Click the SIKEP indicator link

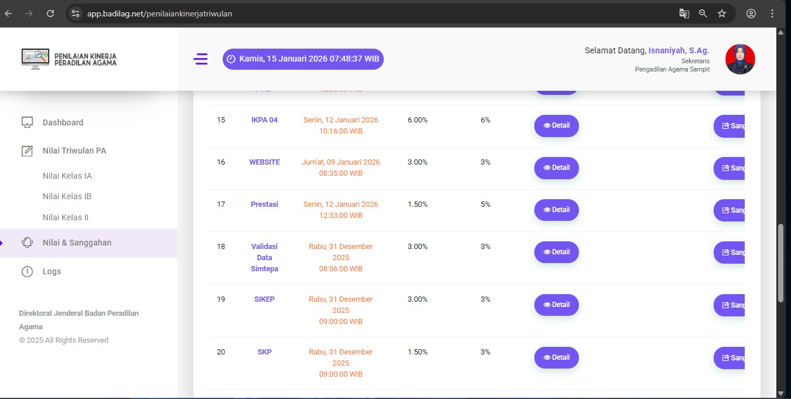click(264, 299)
